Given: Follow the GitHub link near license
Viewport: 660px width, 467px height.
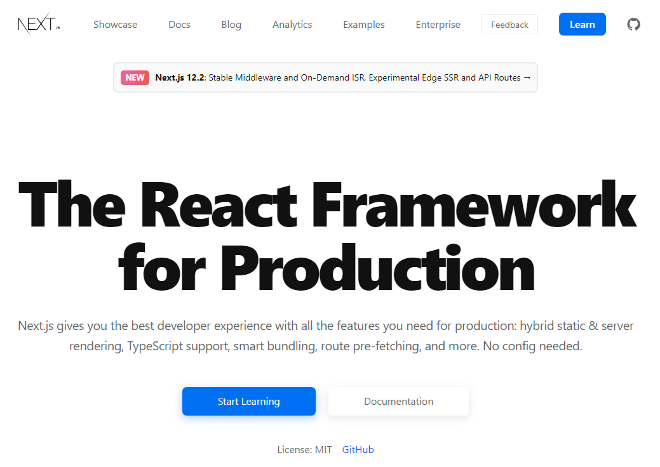Looking at the screenshot, I should [358, 449].
